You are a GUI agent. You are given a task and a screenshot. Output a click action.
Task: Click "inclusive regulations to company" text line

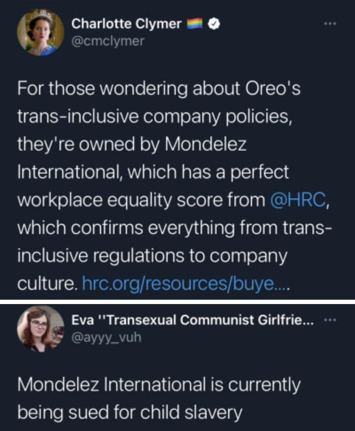pos(152,256)
